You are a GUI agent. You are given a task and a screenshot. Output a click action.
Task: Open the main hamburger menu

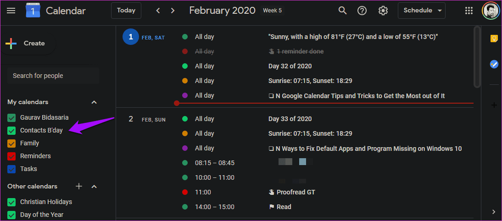tap(11, 11)
